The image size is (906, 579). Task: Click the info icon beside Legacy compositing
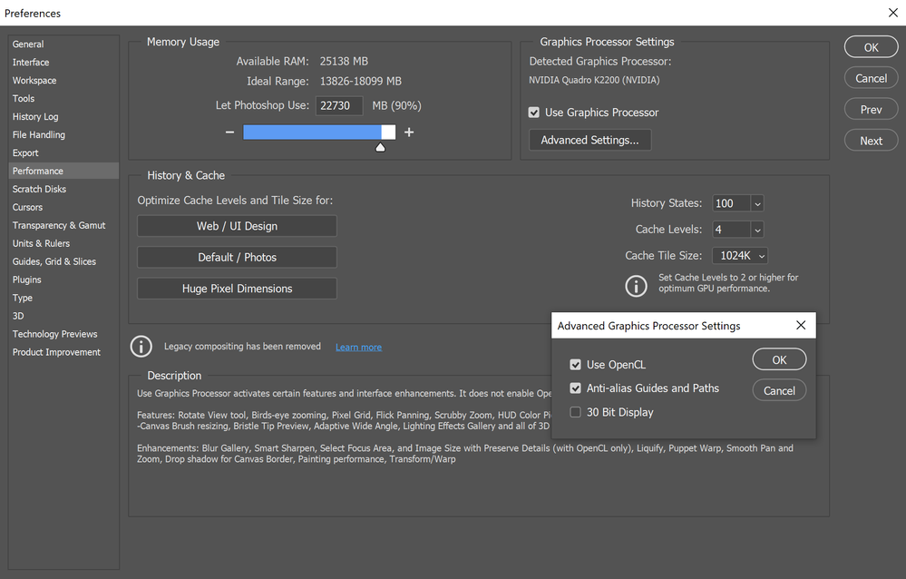pyautogui.click(x=141, y=347)
